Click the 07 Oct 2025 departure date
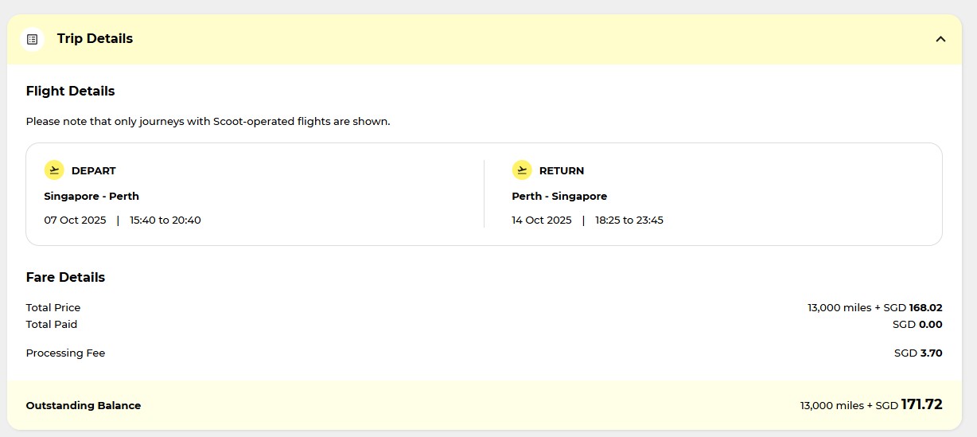 75,220
